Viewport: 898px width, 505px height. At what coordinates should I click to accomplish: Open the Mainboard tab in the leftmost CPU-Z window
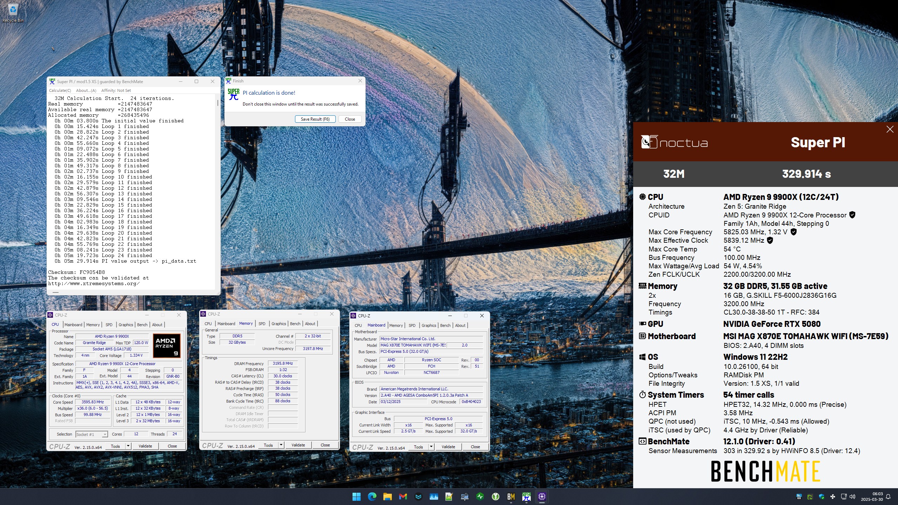pyautogui.click(x=73, y=325)
